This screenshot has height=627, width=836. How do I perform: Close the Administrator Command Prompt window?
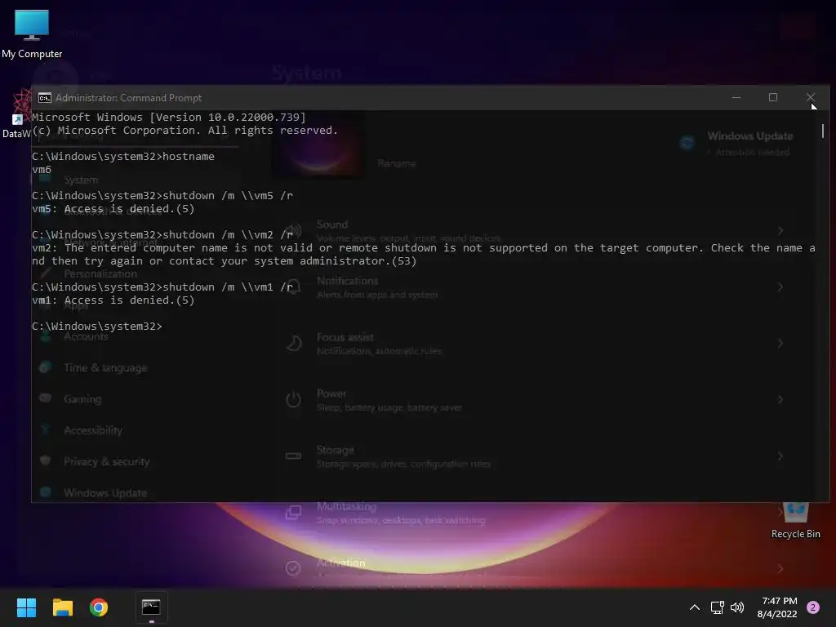(811, 98)
